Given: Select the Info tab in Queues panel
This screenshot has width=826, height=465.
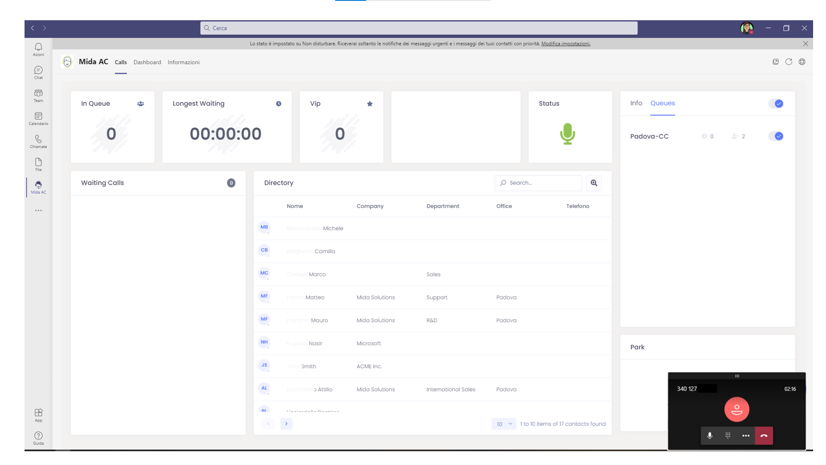Looking at the screenshot, I should 636,103.
